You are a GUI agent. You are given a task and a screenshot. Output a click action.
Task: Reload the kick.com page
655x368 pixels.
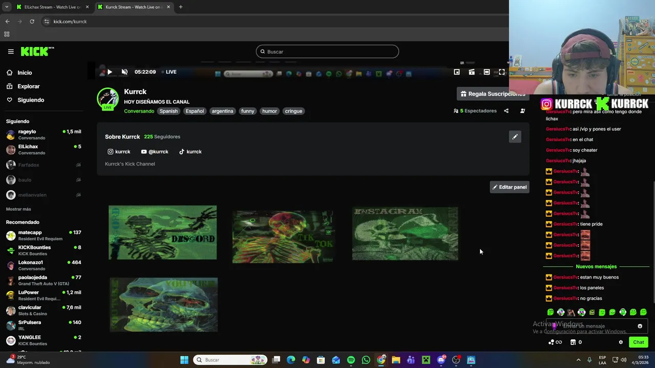click(32, 21)
